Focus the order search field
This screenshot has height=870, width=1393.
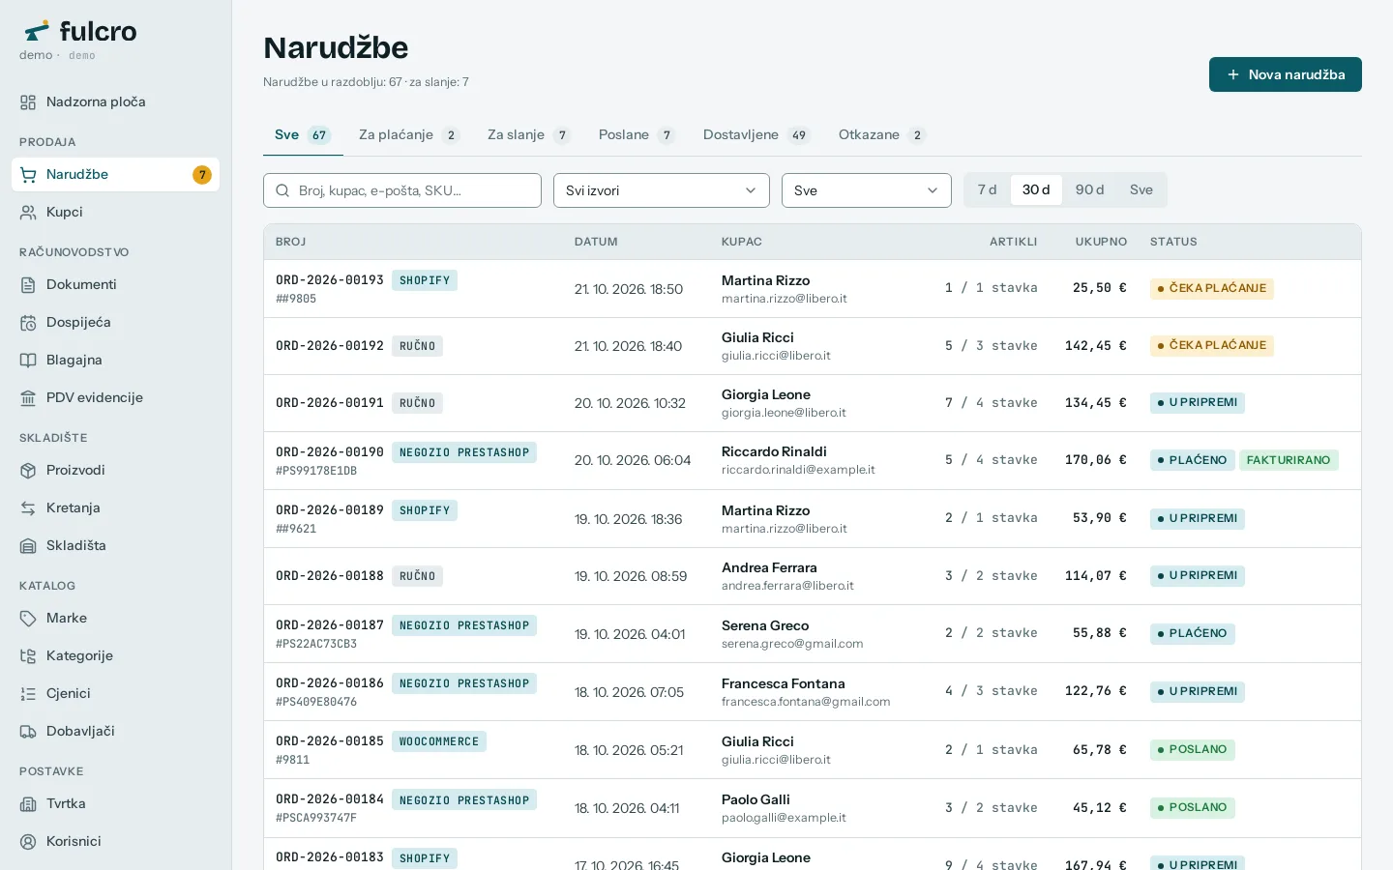point(402,190)
